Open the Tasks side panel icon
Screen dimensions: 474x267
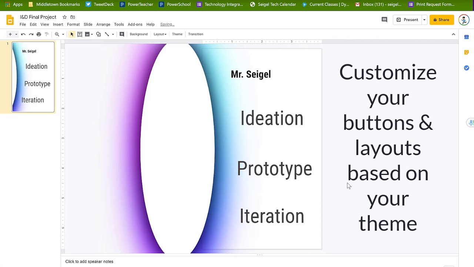(x=467, y=68)
